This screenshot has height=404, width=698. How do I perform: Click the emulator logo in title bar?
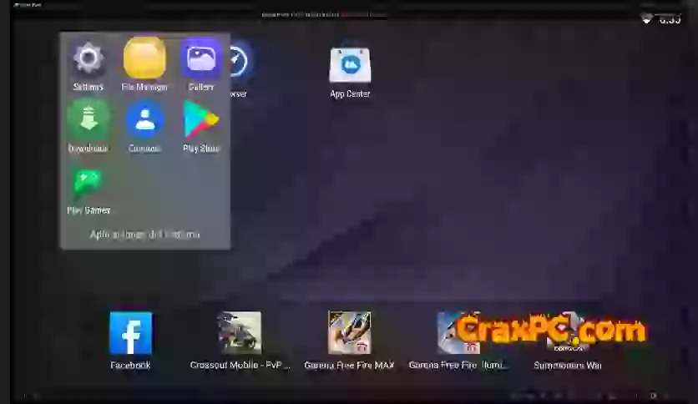coord(18,4)
